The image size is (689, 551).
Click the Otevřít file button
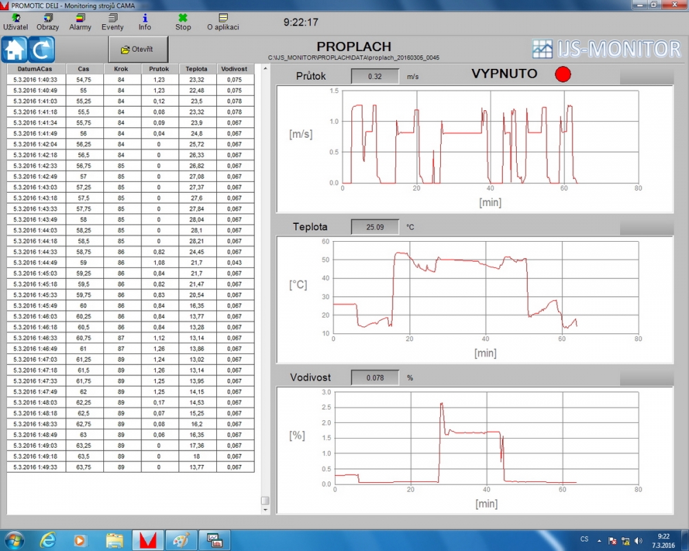point(138,50)
